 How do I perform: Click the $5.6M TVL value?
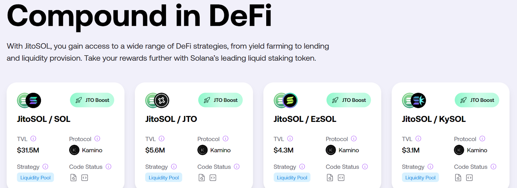[155, 150]
